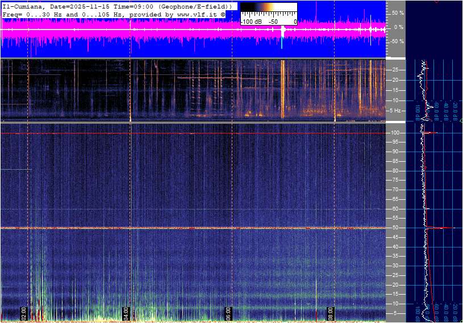Screen dimensions: 463x323
Task: Click the 75 Hz tick on frequency axis
Action: [x=395, y=181]
